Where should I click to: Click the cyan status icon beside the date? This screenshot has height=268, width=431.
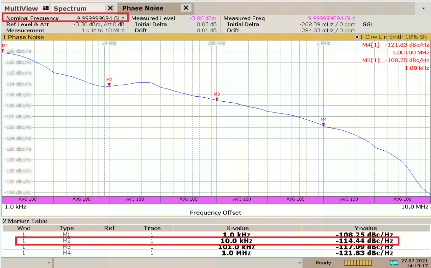[x=394, y=263]
